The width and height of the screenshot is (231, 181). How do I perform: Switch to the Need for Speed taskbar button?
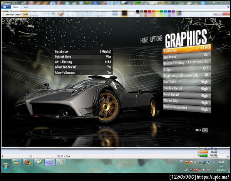[50, 162]
